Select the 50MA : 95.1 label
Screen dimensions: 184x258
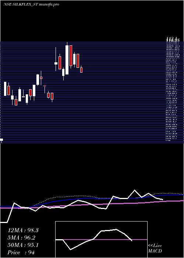(23, 245)
